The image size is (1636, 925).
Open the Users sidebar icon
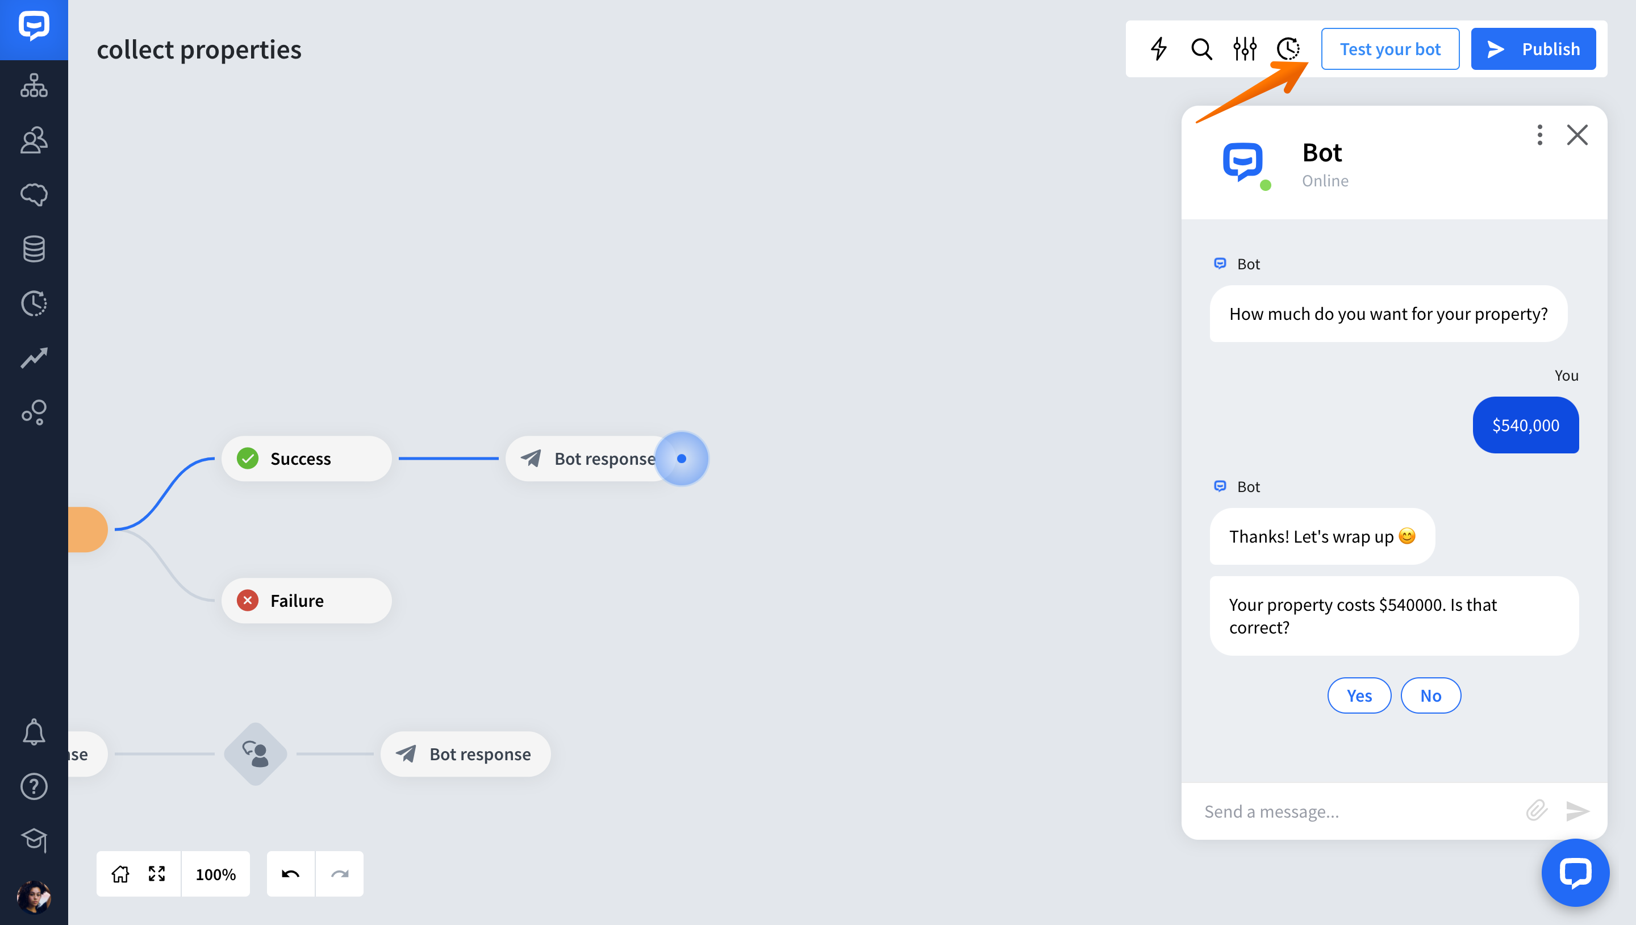34,140
